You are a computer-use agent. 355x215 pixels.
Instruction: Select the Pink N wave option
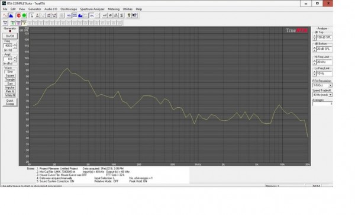pyautogui.click(x=10, y=91)
